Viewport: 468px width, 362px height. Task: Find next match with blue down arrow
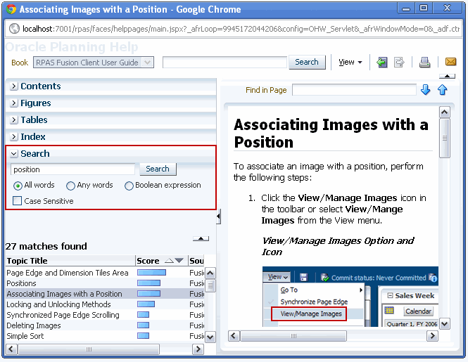click(x=425, y=90)
